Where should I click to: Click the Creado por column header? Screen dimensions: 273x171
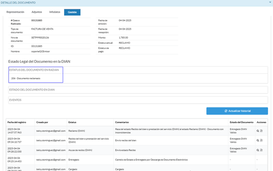point(42,122)
